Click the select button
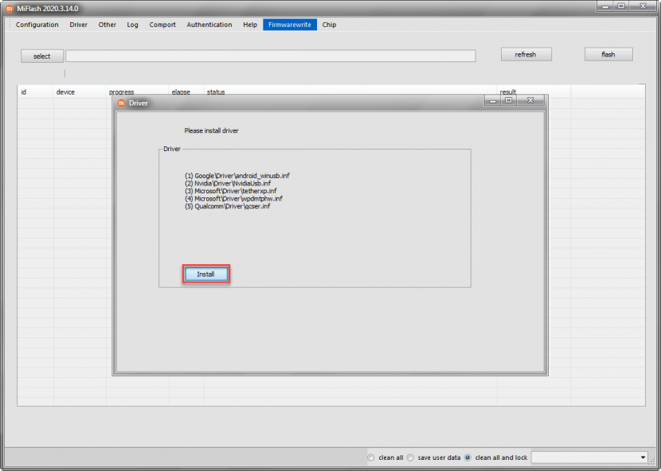Image resolution: width=661 pixels, height=471 pixels. (42, 56)
